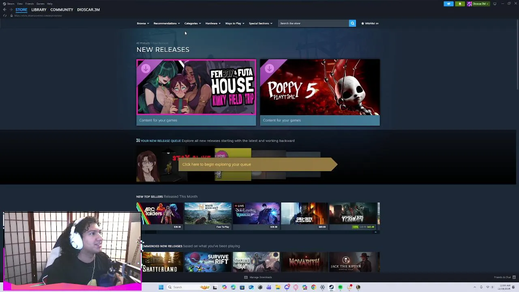Click the Windows Start button
Image resolution: width=519 pixels, height=292 pixels.
[x=161, y=287]
